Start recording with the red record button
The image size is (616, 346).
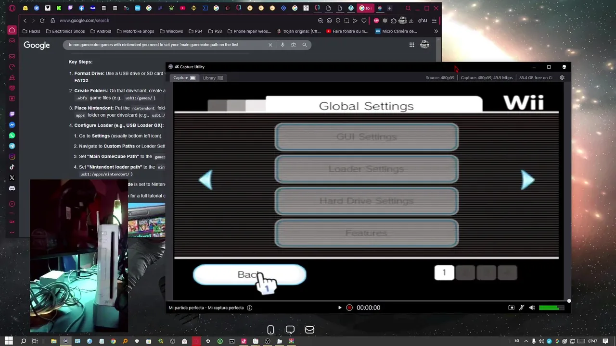[x=349, y=308]
